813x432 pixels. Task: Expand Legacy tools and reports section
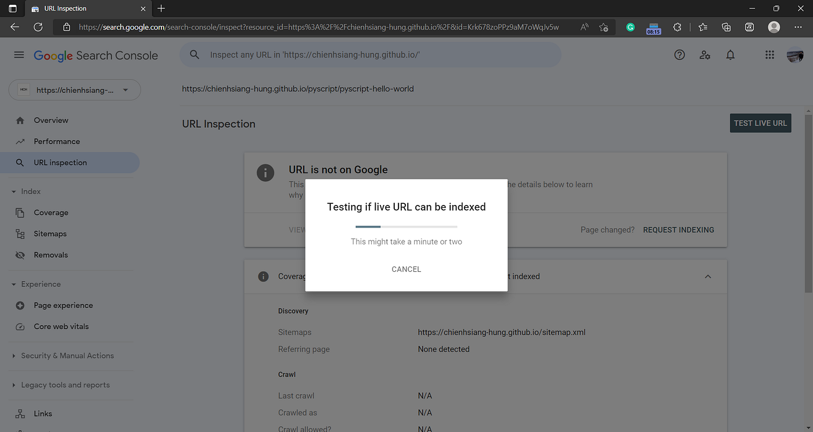[14, 385]
